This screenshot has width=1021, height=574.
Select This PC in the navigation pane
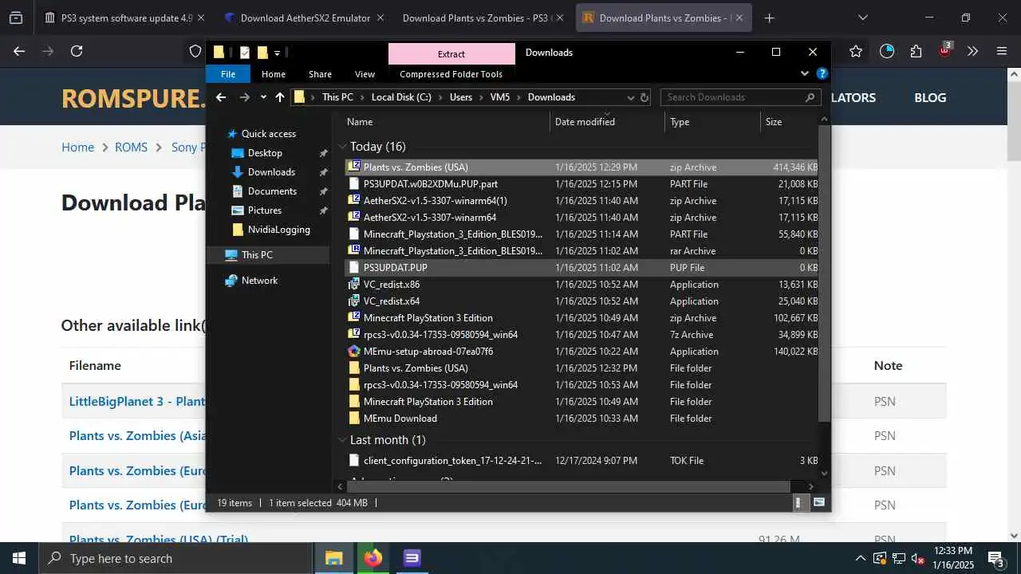tap(257, 255)
